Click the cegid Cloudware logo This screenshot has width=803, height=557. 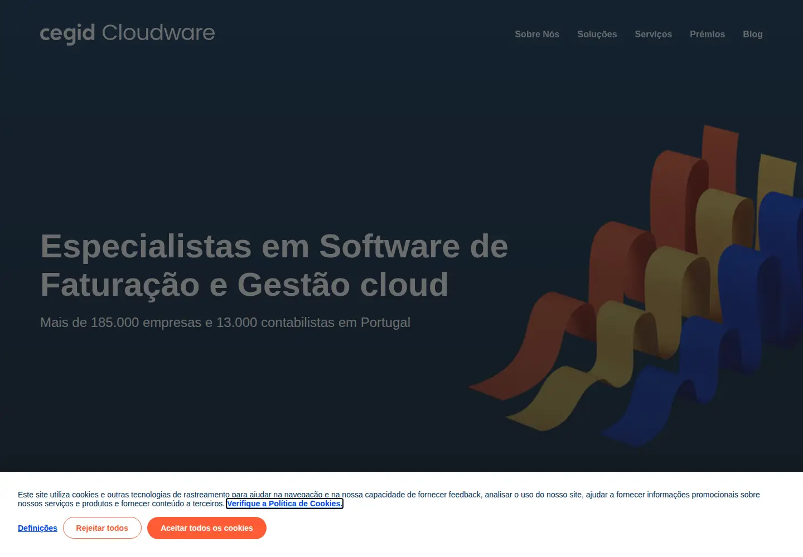click(x=127, y=33)
